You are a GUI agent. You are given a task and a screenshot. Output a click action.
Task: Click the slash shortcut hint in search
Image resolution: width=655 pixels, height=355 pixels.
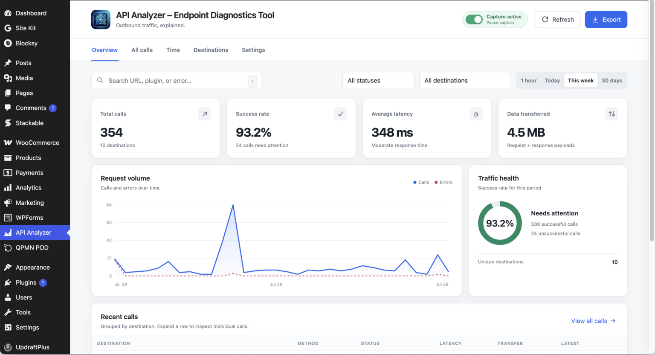pos(252,81)
